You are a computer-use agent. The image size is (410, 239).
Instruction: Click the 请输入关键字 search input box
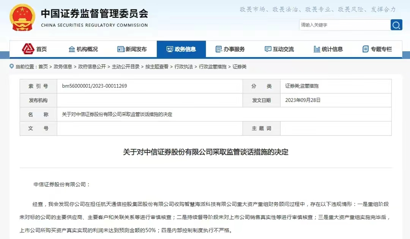(x=342, y=25)
